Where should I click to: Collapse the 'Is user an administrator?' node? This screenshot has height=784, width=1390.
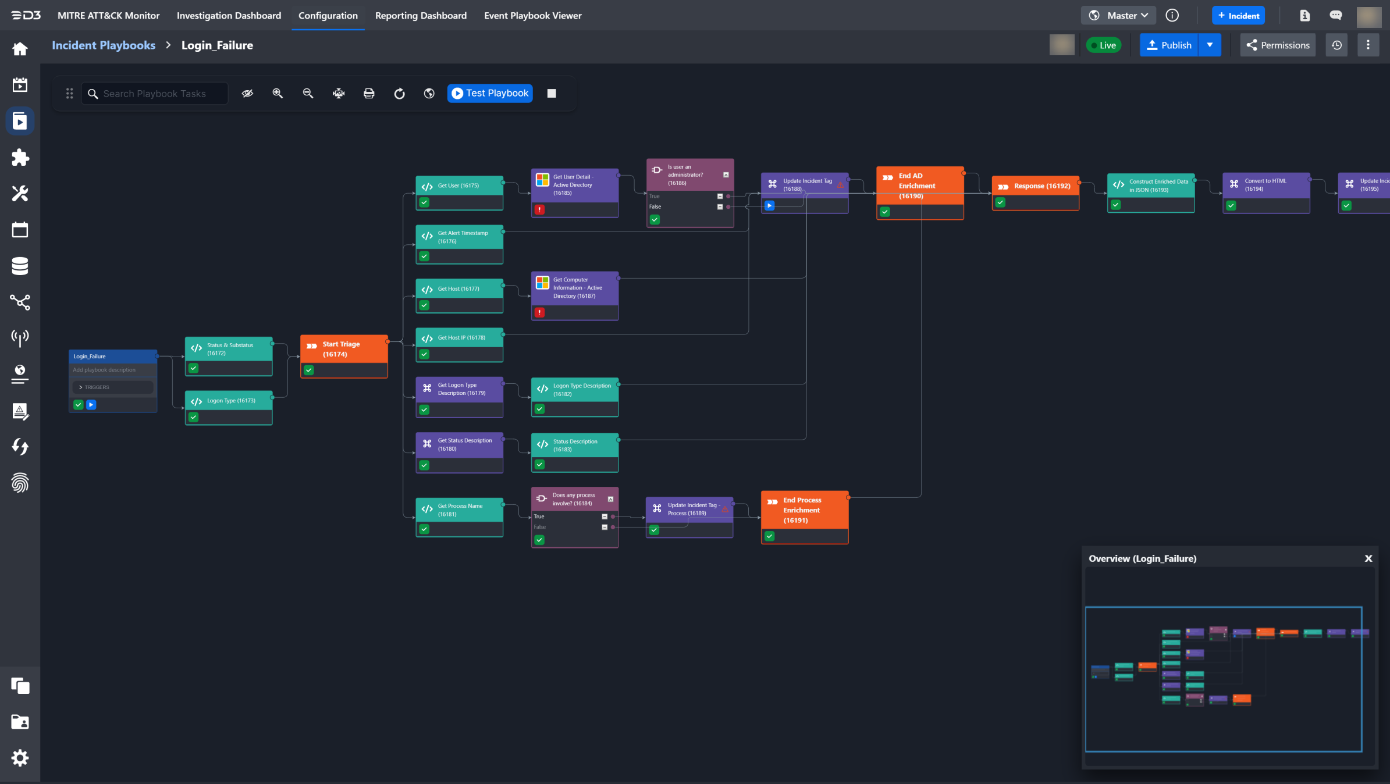tap(726, 175)
